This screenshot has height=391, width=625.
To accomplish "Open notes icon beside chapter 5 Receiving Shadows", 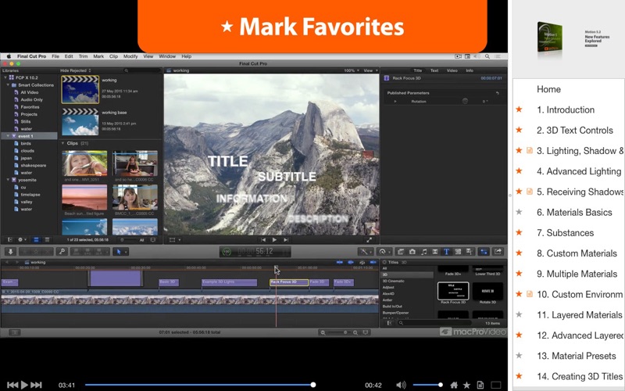I will (x=530, y=192).
